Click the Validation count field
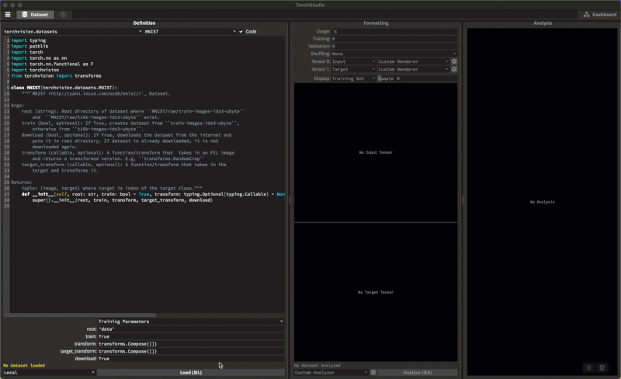The height and width of the screenshot is (379, 621). click(394, 47)
